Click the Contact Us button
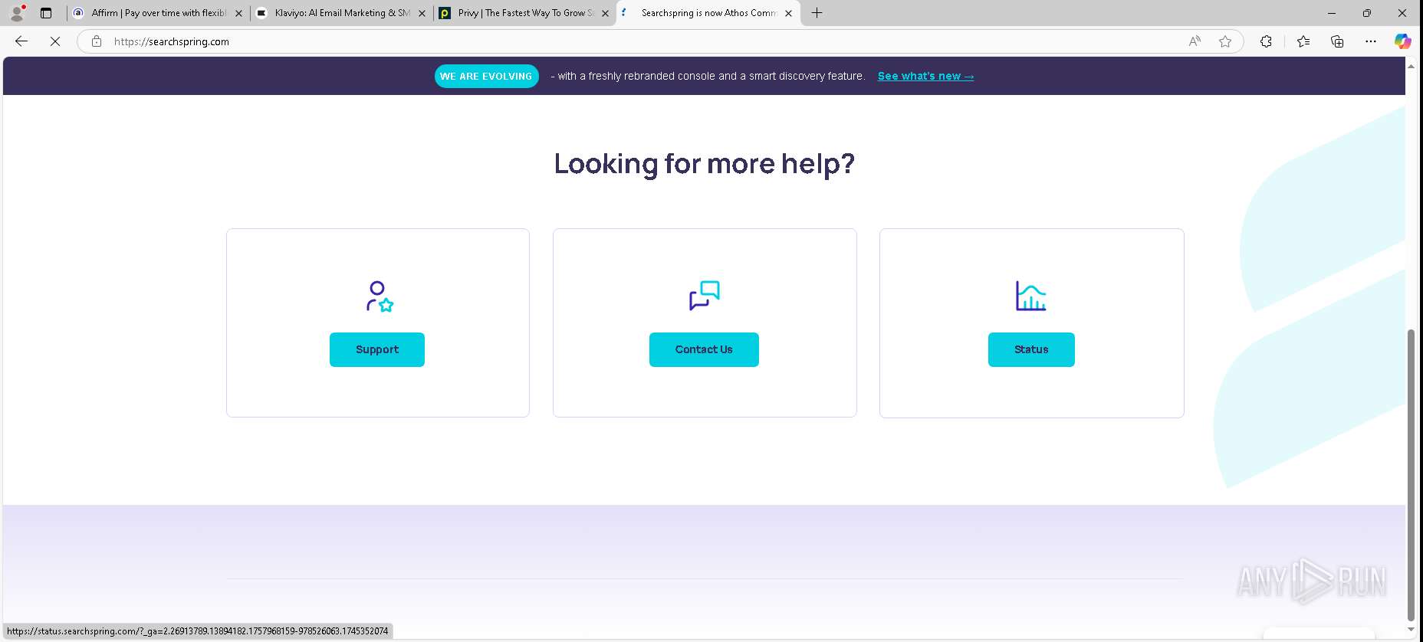This screenshot has height=642, width=1423. tap(704, 349)
